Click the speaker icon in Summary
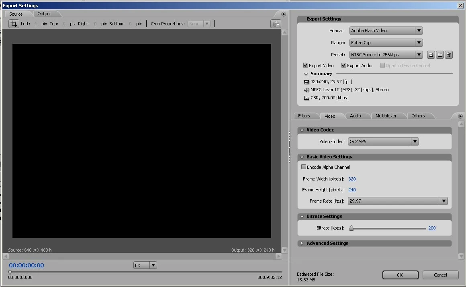The width and height of the screenshot is (466, 287). (x=307, y=90)
